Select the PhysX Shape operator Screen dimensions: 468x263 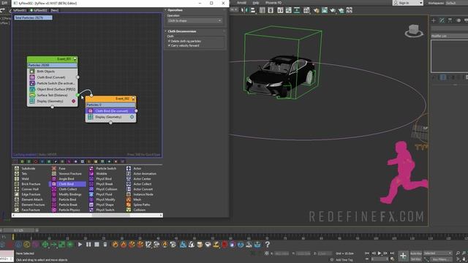[105, 205]
